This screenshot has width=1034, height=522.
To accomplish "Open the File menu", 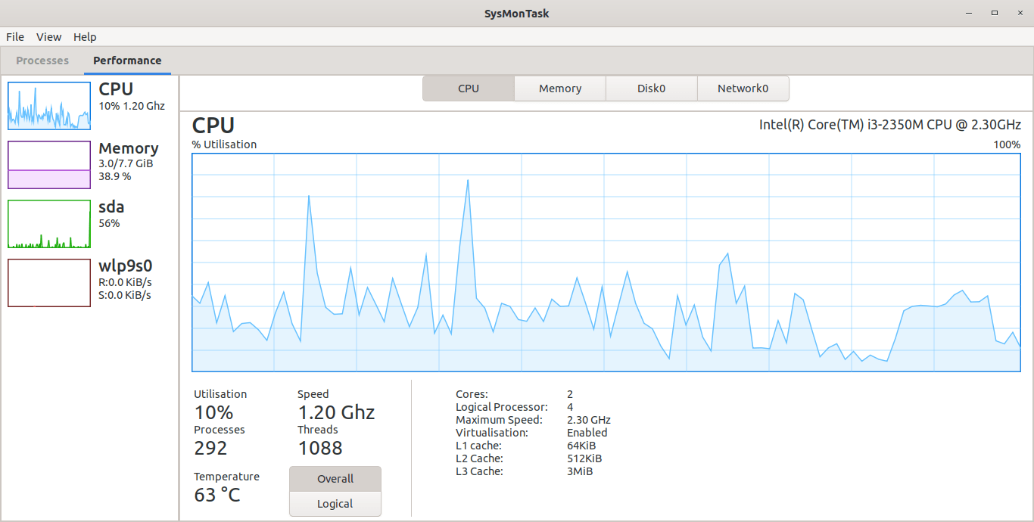I will [x=15, y=37].
